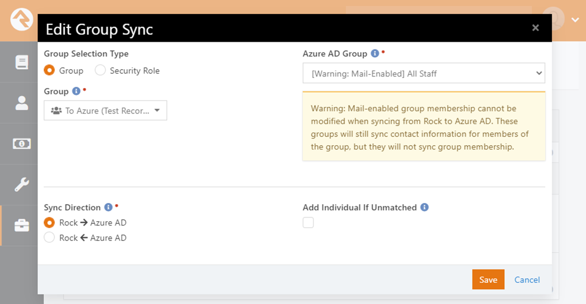Click info icon next to Group label

click(76, 91)
